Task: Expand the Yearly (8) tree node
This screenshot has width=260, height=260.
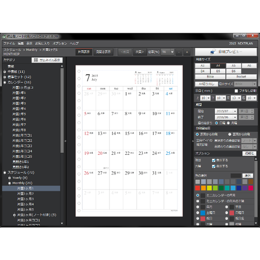Action: tap(10, 178)
